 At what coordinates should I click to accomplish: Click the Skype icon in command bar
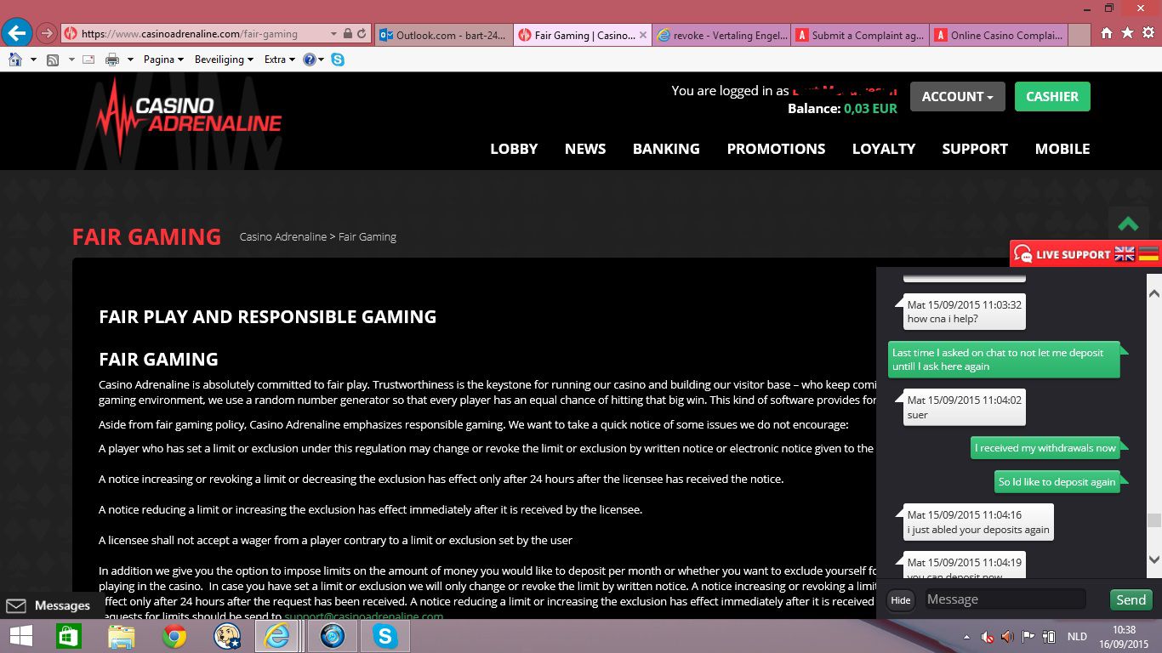(338, 60)
